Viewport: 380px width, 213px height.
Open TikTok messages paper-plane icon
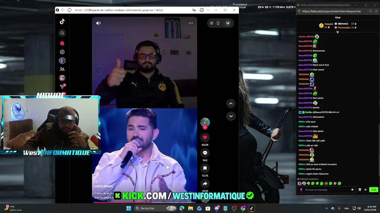click(62, 87)
